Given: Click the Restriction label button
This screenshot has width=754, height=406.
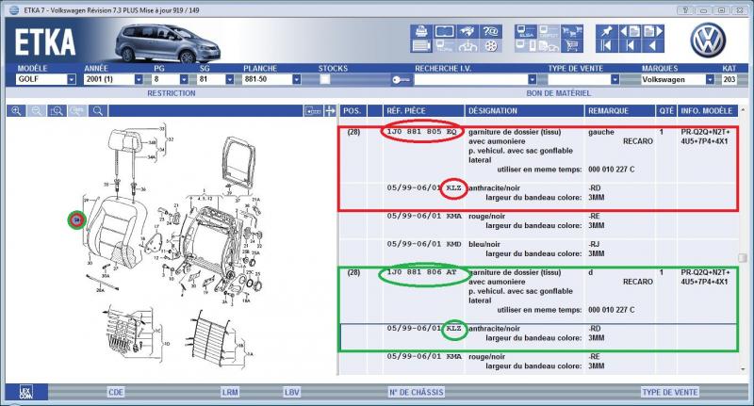Looking at the screenshot, I should tap(172, 93).
